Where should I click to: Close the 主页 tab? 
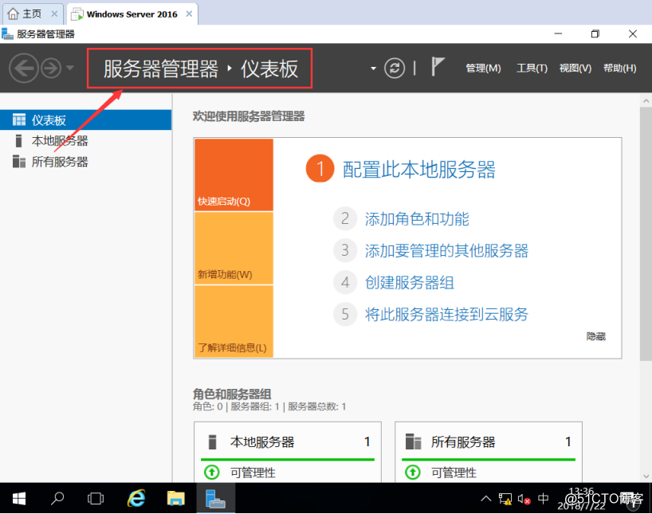(x=54, y=14)
